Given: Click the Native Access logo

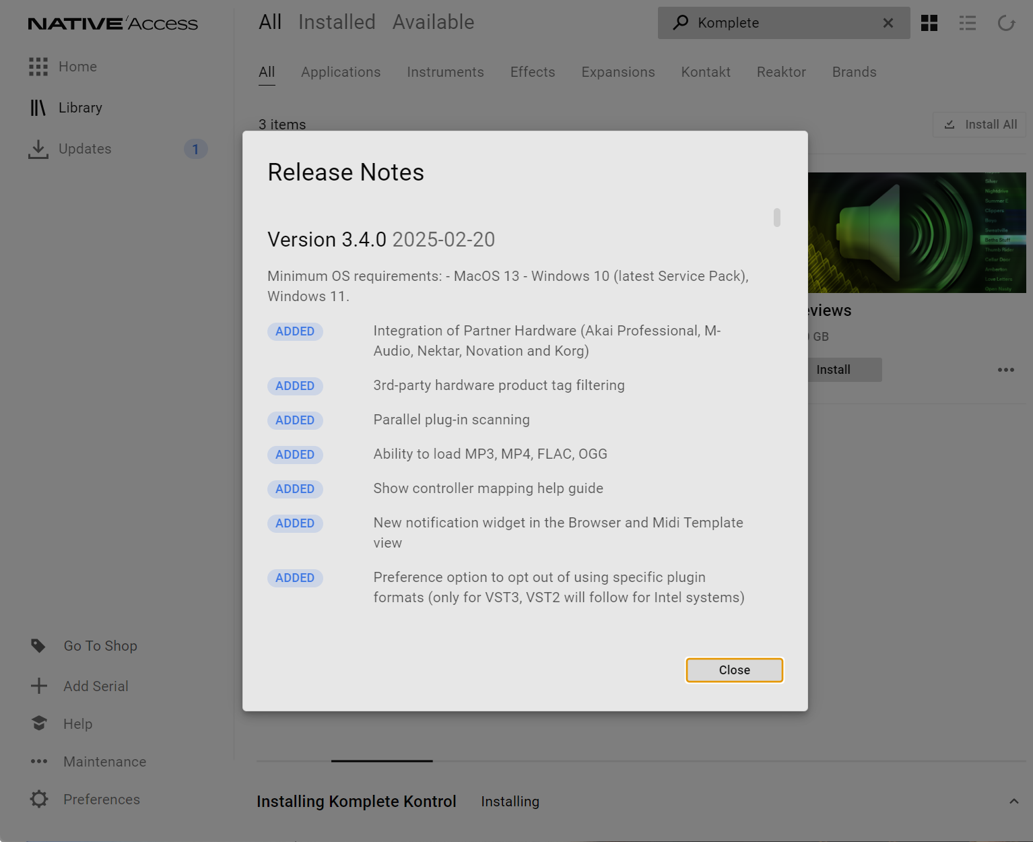Looking at the screenshot, I should coord(113,24).
